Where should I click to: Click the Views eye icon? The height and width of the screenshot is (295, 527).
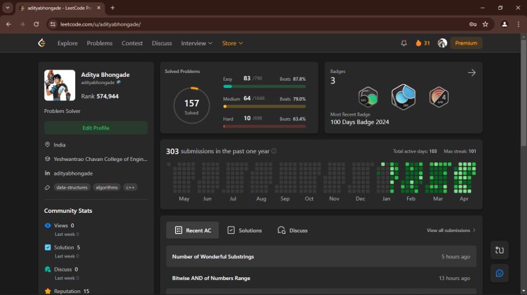47,225
